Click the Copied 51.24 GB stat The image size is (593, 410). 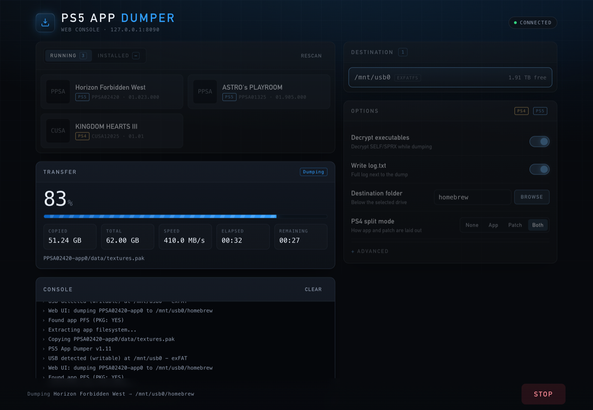pos(70,236)
